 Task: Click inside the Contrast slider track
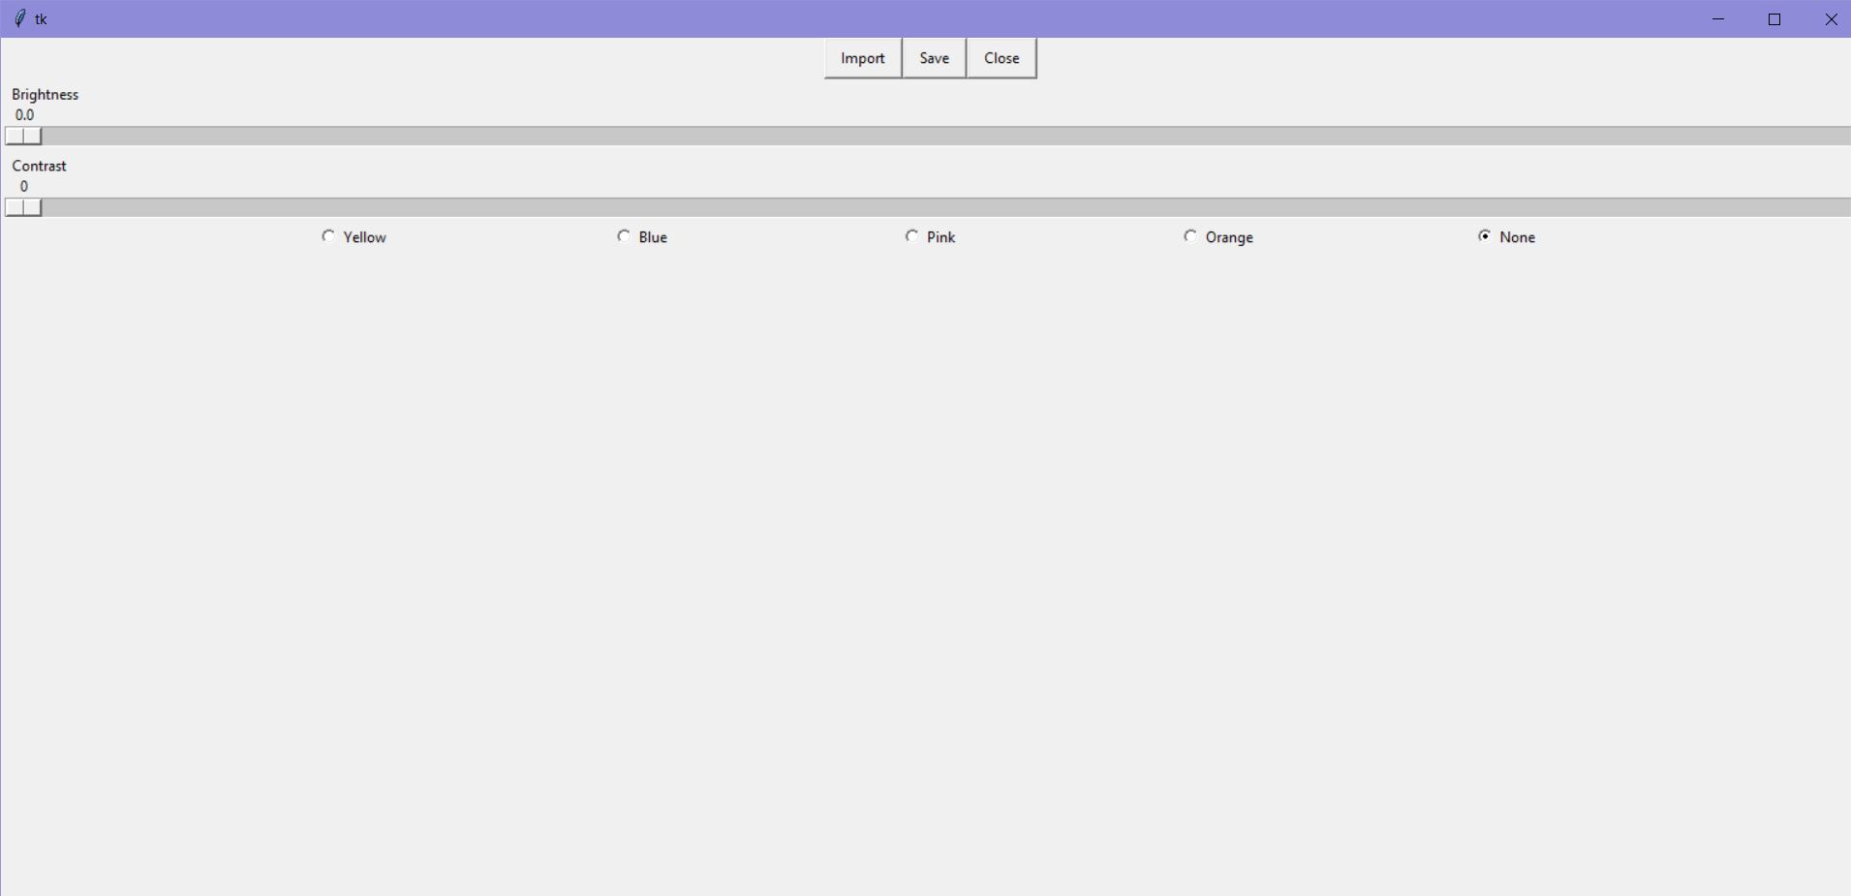pos(872,207)
